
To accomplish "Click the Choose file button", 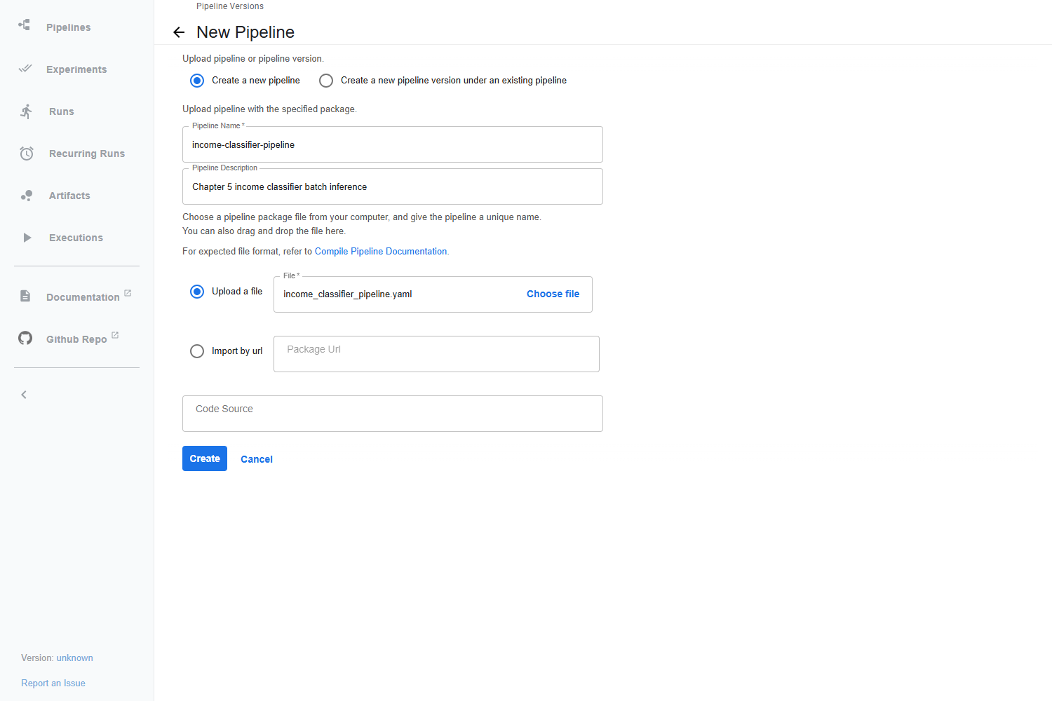I will 553,294.
